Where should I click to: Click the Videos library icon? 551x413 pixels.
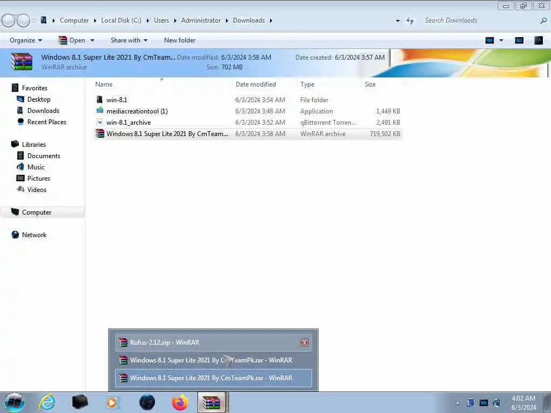click(20, 189)
